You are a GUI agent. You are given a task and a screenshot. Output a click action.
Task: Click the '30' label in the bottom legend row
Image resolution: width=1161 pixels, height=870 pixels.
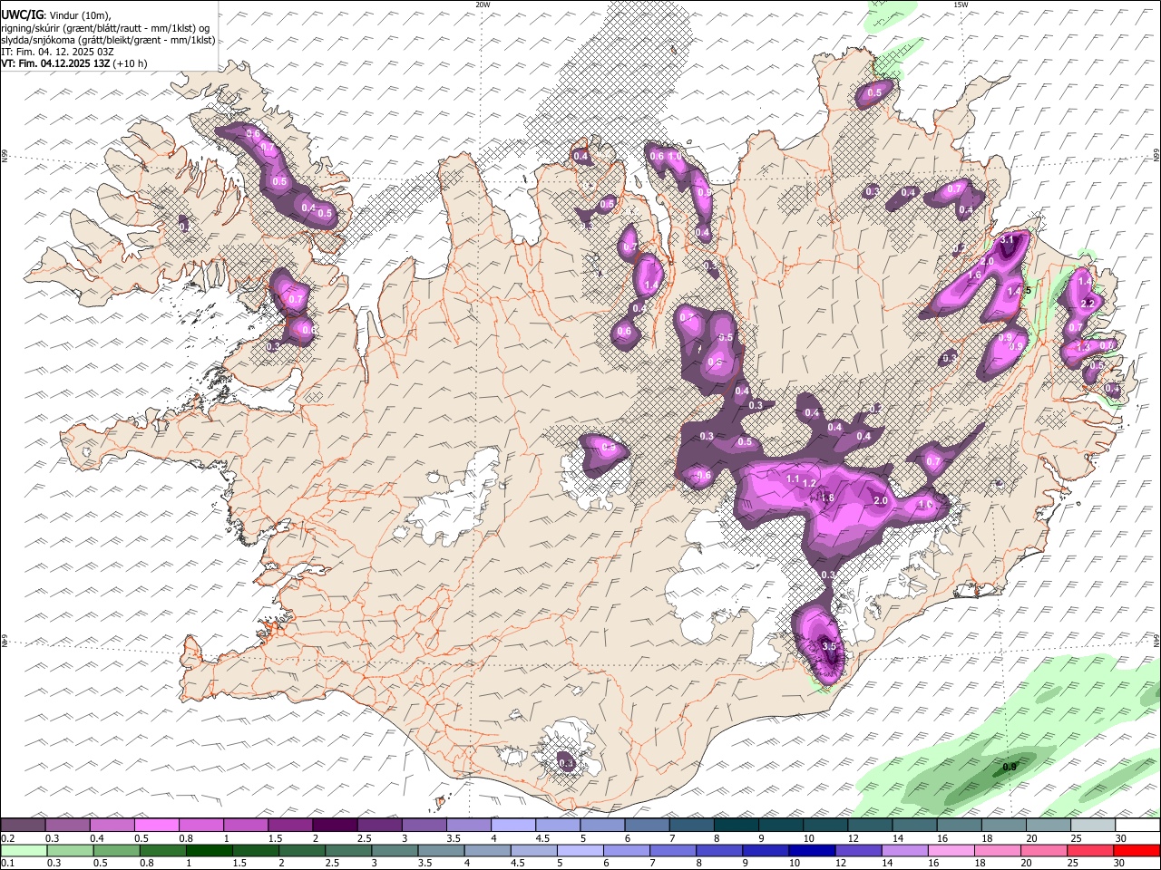point(1120,863)
